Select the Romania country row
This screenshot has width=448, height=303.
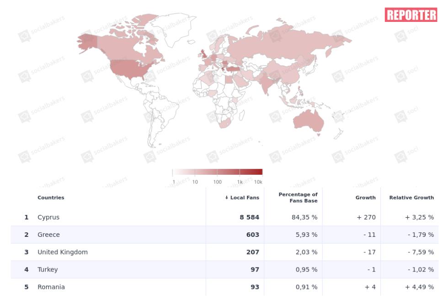(224, 287)
